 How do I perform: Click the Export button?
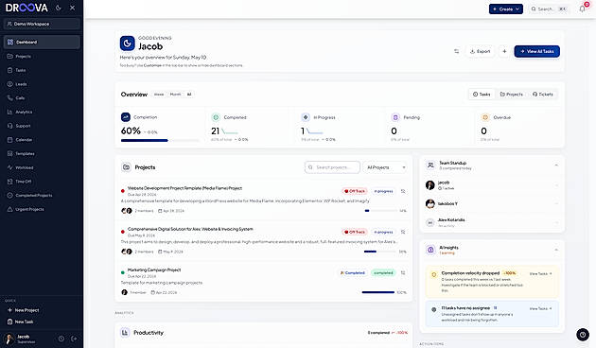point(480,51)
